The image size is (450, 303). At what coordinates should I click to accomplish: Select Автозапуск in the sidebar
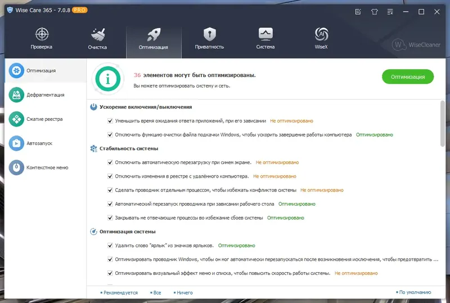[x=39, y=143]
